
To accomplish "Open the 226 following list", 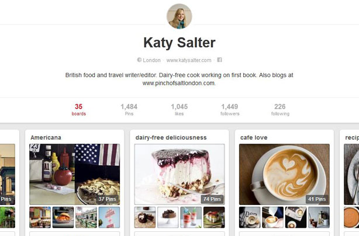I will (280, 110).
